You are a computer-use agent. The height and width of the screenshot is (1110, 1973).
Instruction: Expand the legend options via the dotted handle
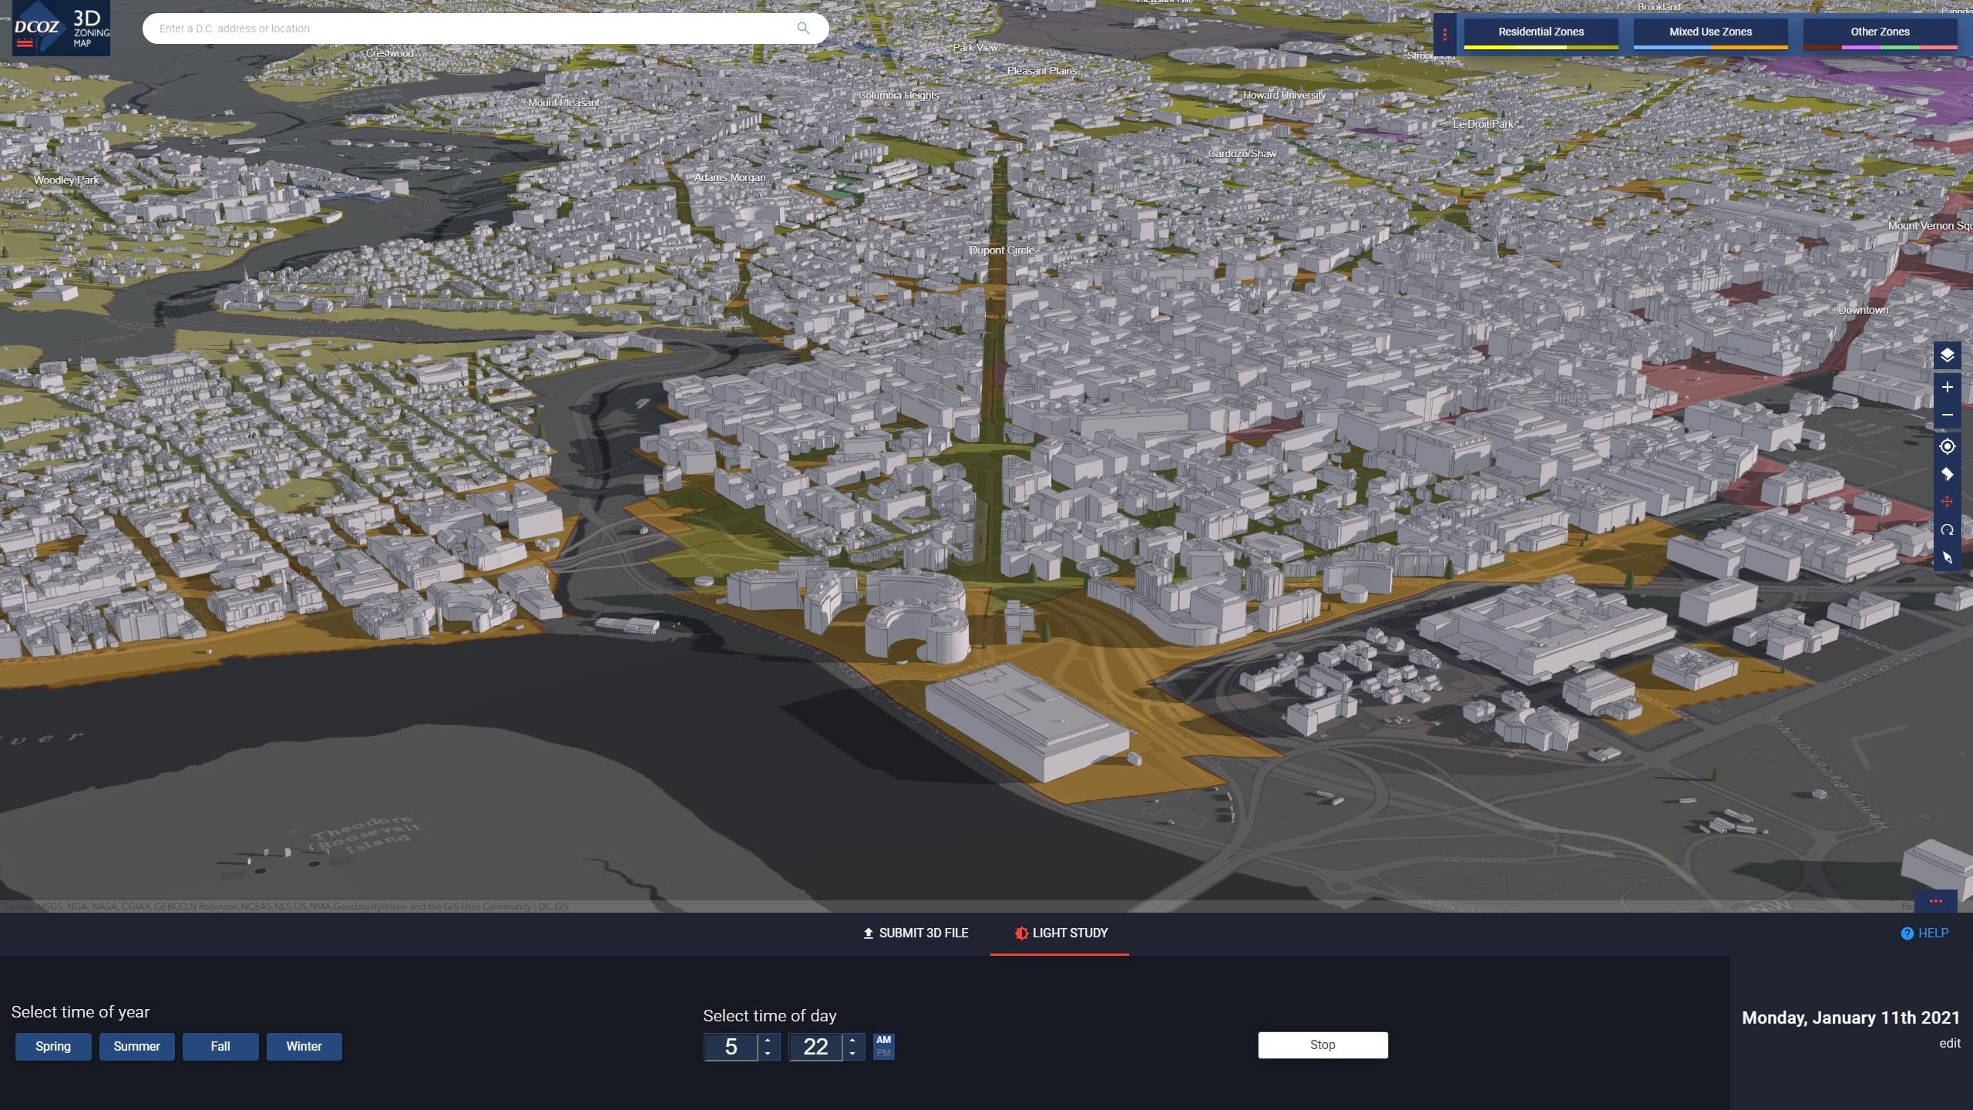(1447, 35)
